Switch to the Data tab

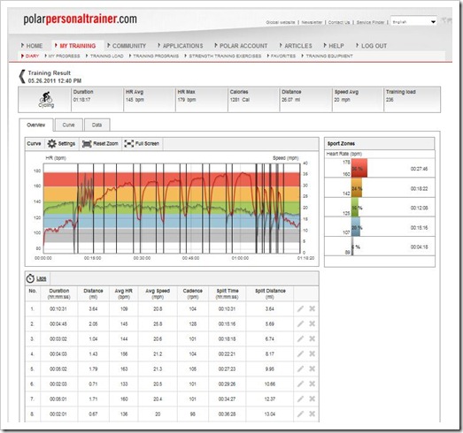tap(96, 125)
